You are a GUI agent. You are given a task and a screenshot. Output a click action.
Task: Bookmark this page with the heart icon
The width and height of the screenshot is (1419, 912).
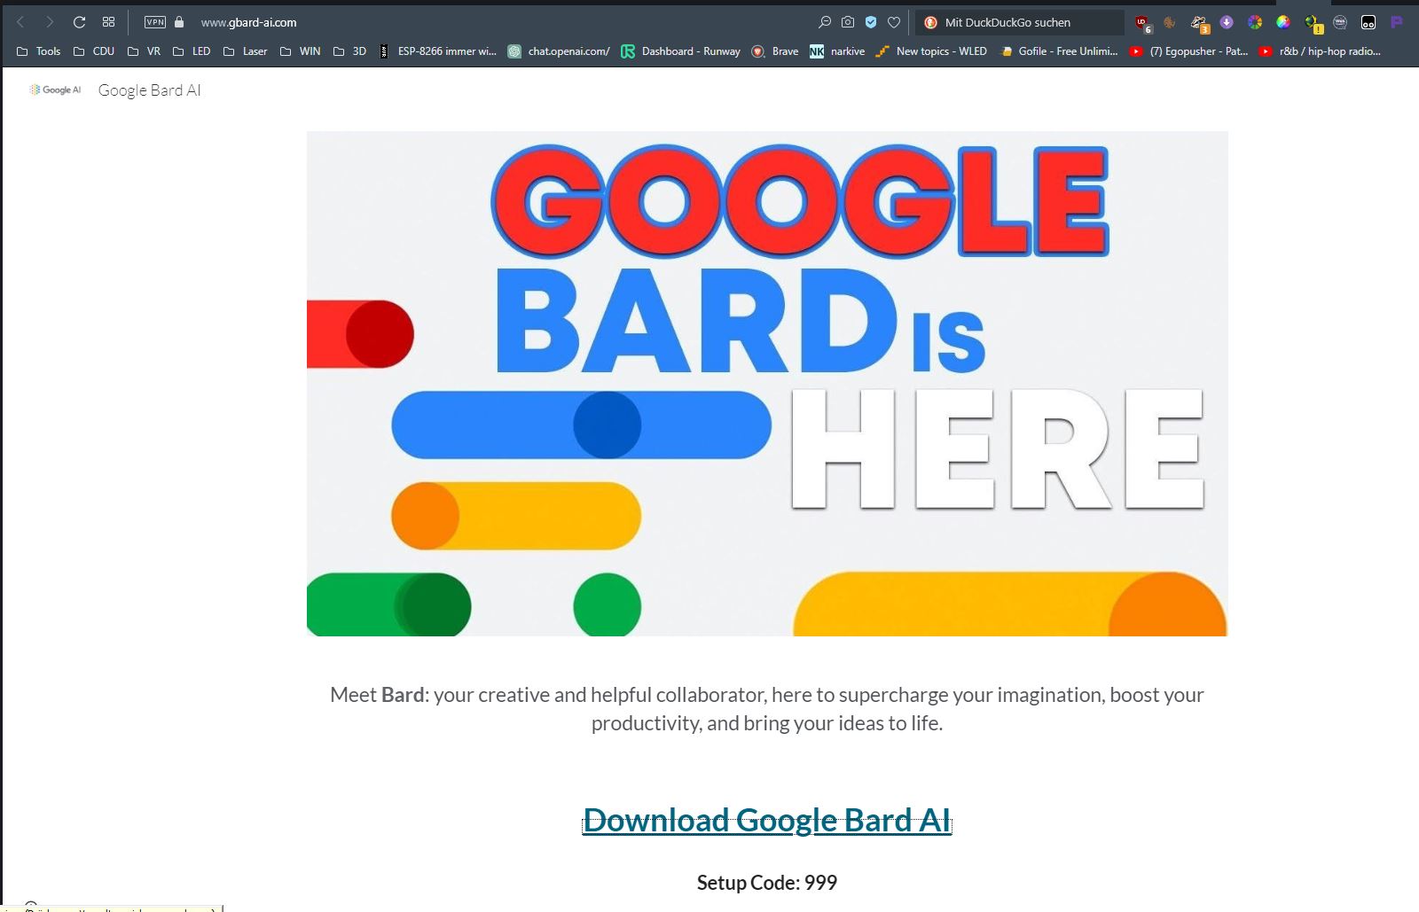[894, 22]
